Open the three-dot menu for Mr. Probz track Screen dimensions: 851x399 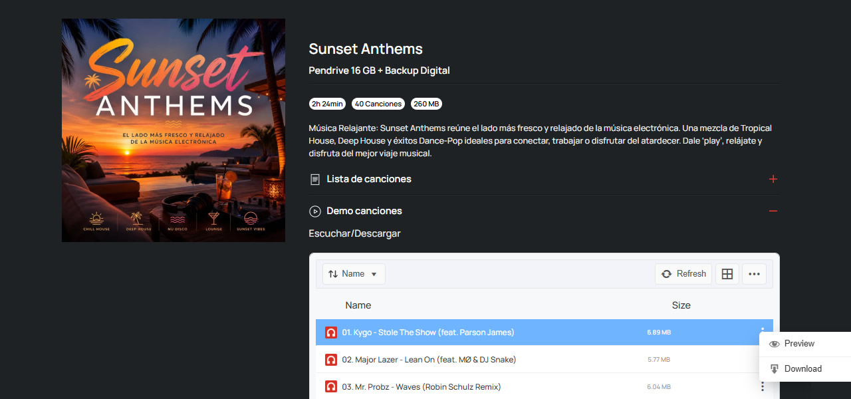click(762, 387)
